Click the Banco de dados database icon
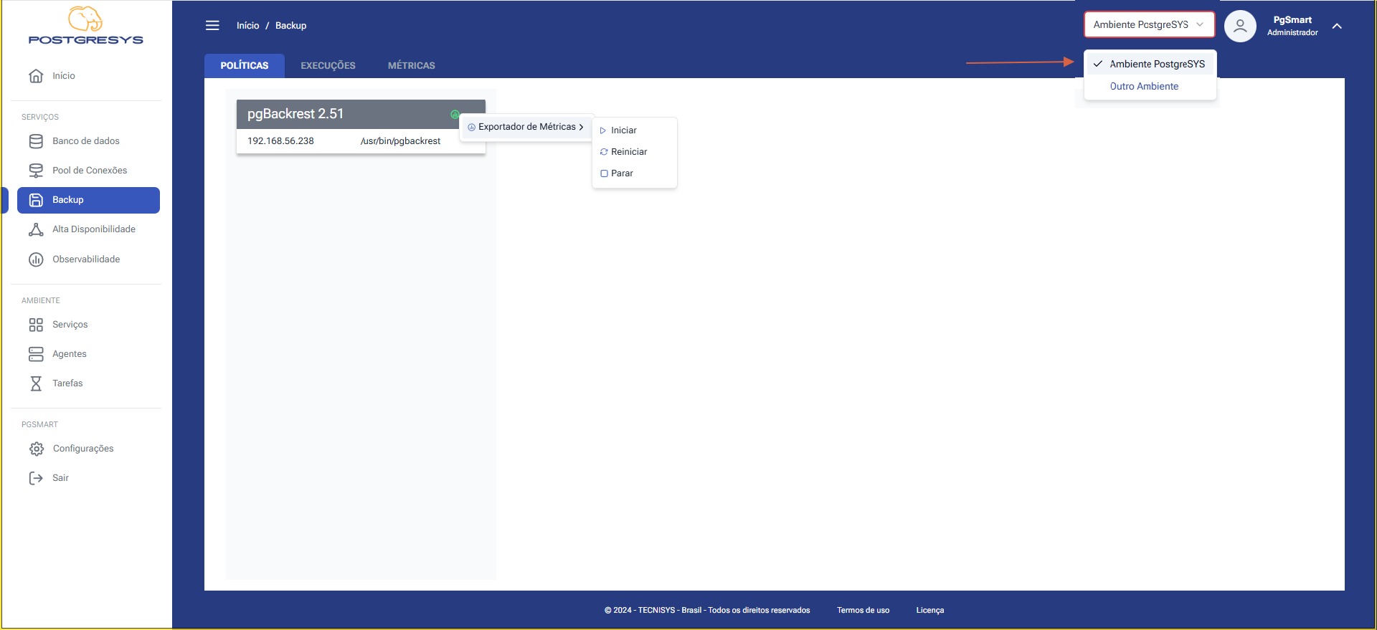Image resolution: width=1377 pixels, height=630 pixels. (36, 141)
